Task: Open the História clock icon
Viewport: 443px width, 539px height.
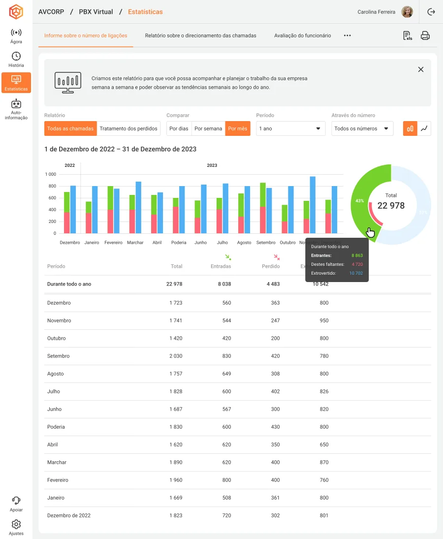Action: (16, 56)
